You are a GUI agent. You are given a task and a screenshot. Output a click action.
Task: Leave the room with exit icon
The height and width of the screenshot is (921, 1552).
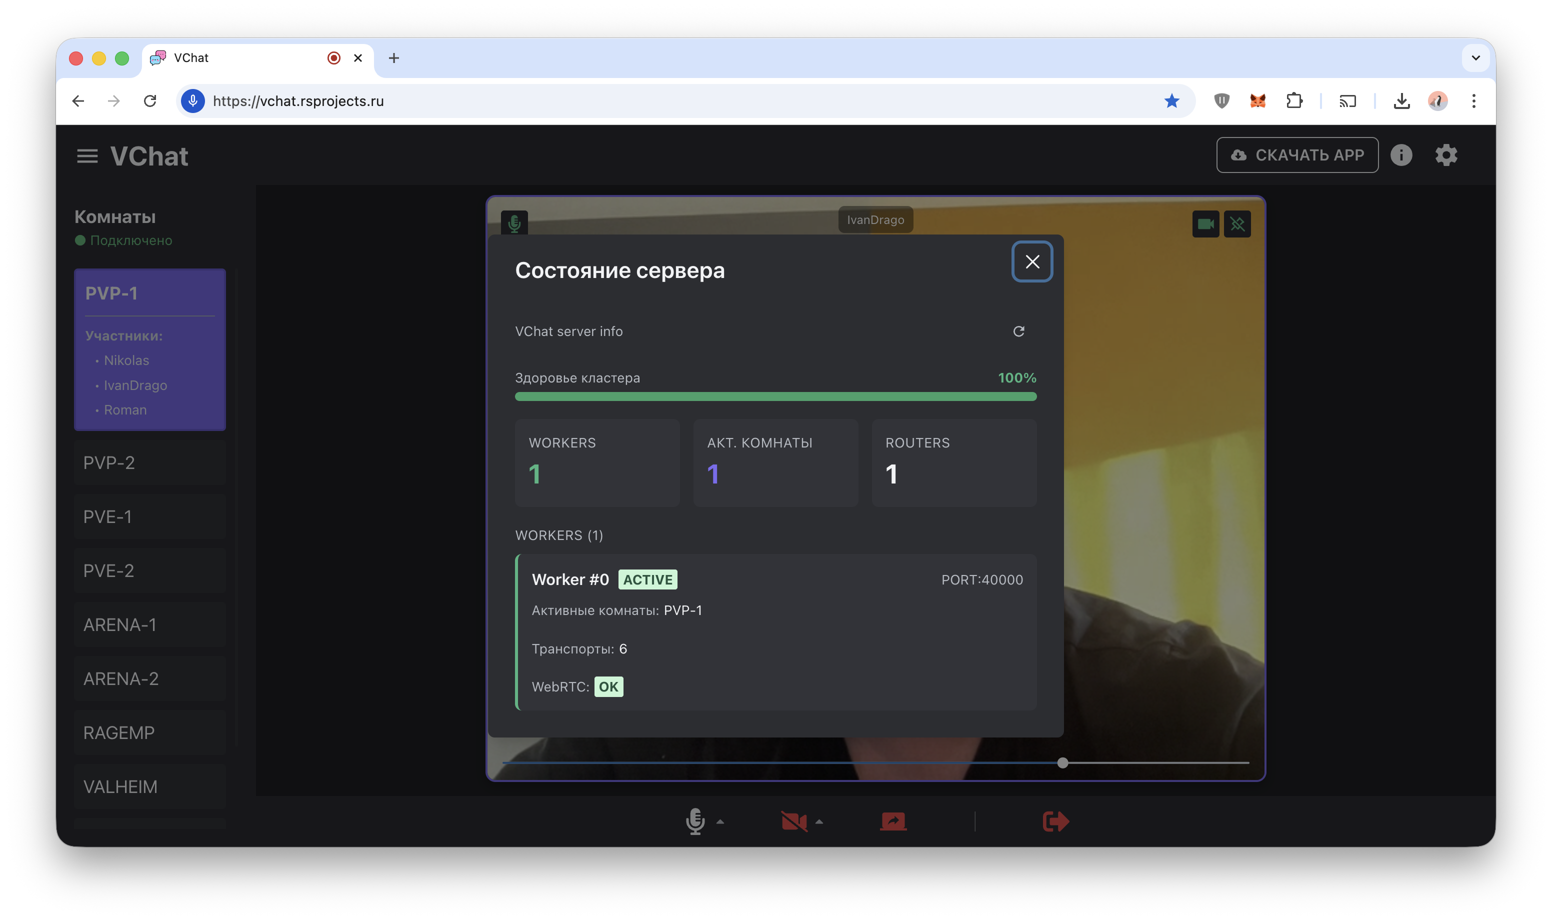point(1055,821)
